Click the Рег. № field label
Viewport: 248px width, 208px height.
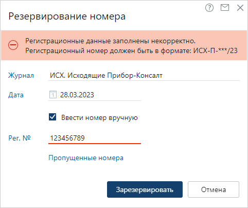20,138
